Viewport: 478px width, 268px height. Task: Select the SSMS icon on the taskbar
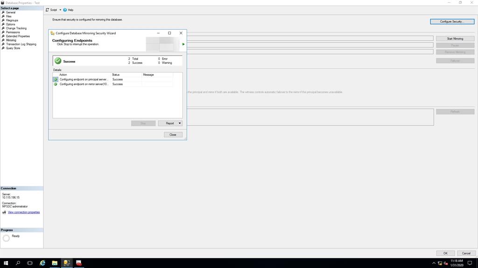pos(66,263)
